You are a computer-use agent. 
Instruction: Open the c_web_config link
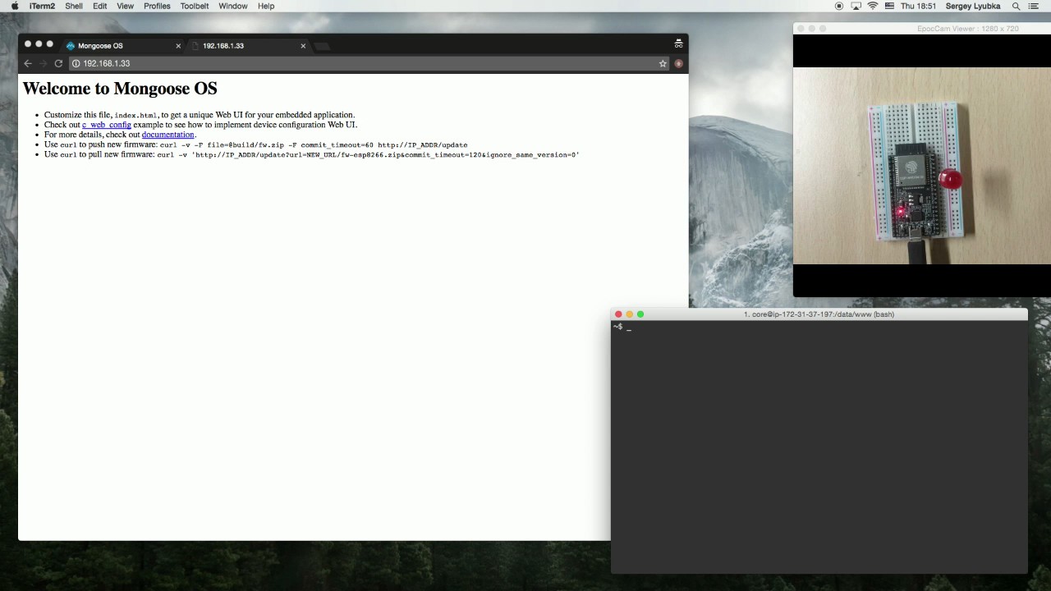[x=107, y=125]
